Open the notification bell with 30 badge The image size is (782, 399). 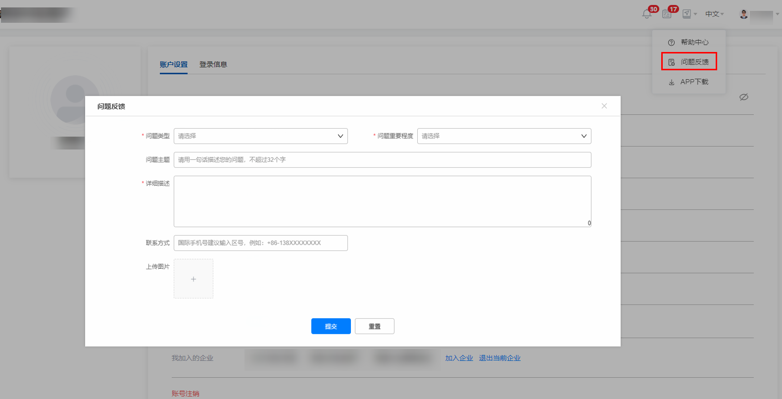click(647, 14)
